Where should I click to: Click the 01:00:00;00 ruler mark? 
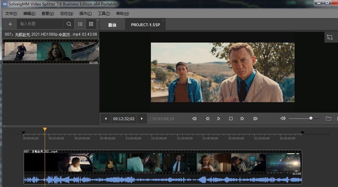click(134, 138)
